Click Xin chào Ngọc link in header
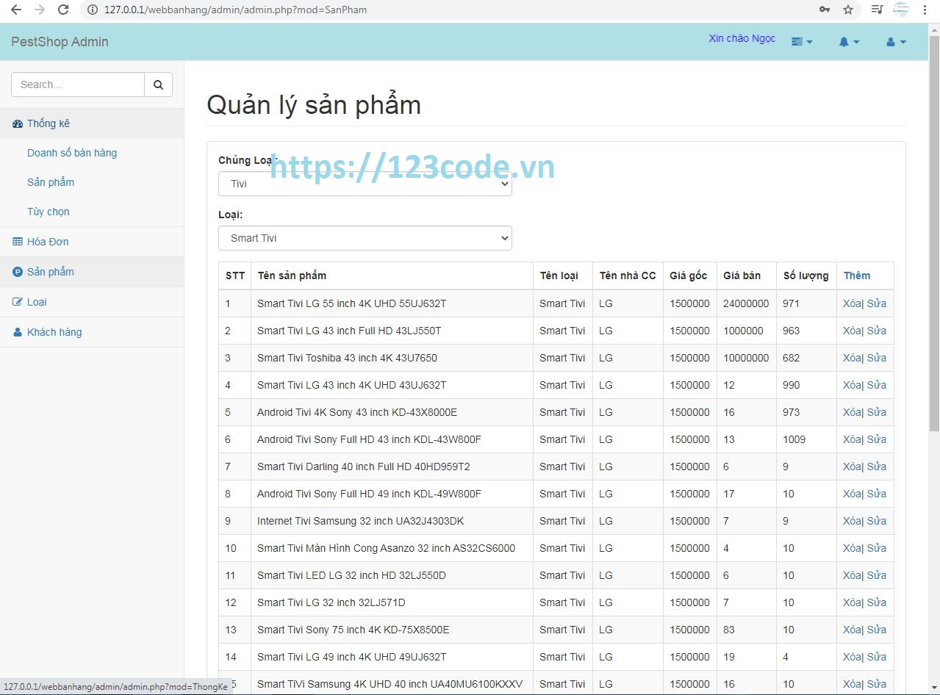Viewport: 940px width, 695px height. pyautogui.click(x=741, y=38)
